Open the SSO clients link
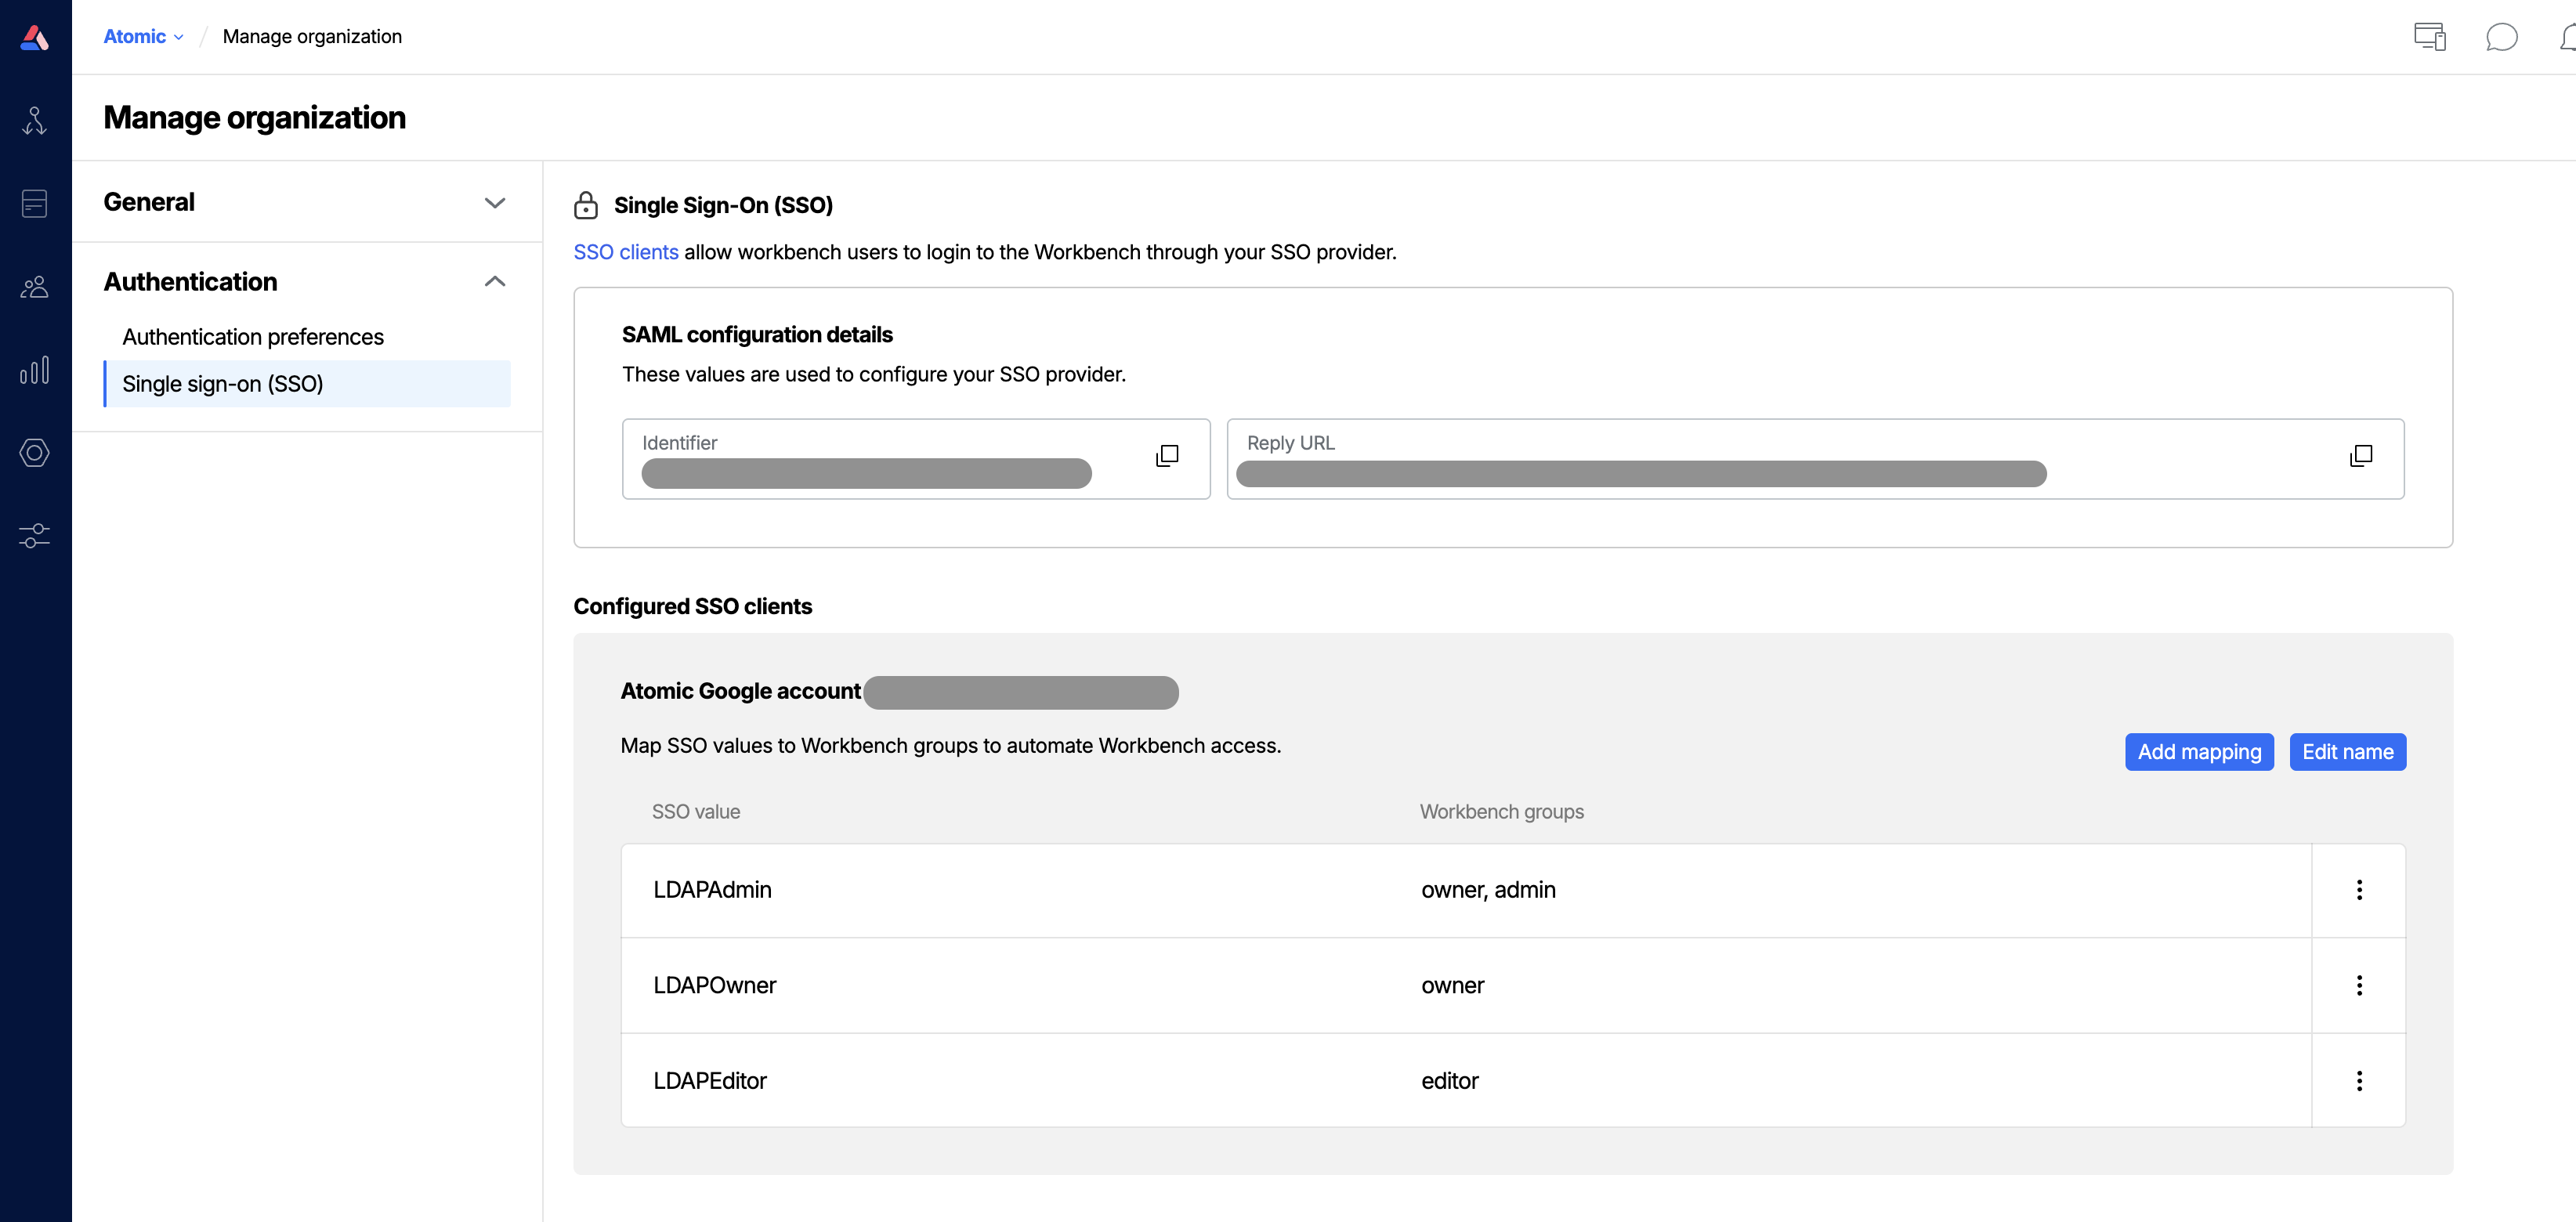The width and height of the screenshot is (2576, 1222). tap(625, 252)
